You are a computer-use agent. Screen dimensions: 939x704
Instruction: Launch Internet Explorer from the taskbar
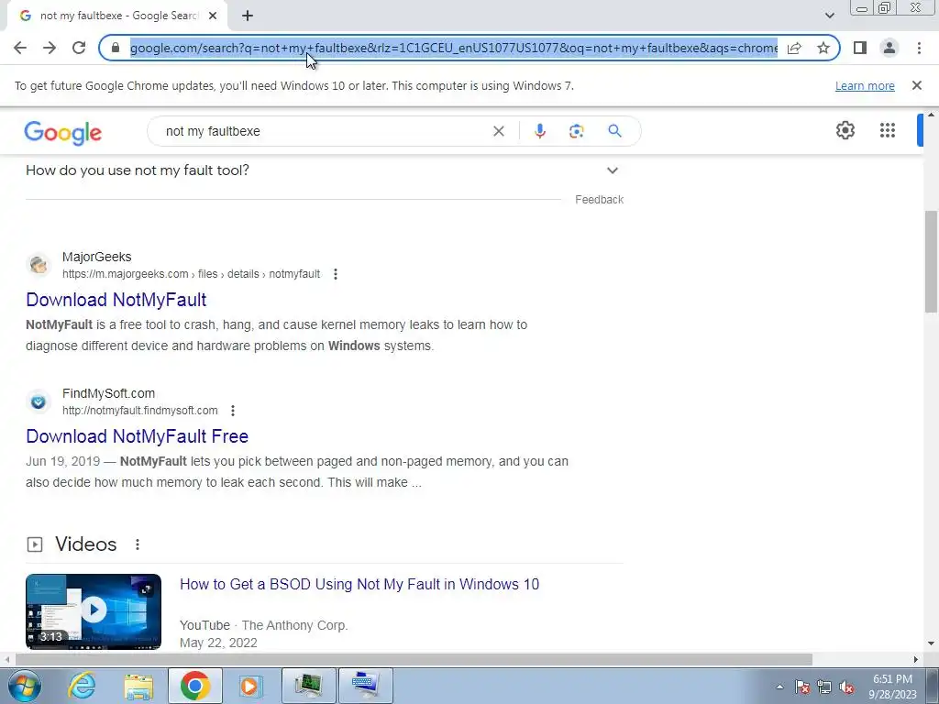(82, 686)
